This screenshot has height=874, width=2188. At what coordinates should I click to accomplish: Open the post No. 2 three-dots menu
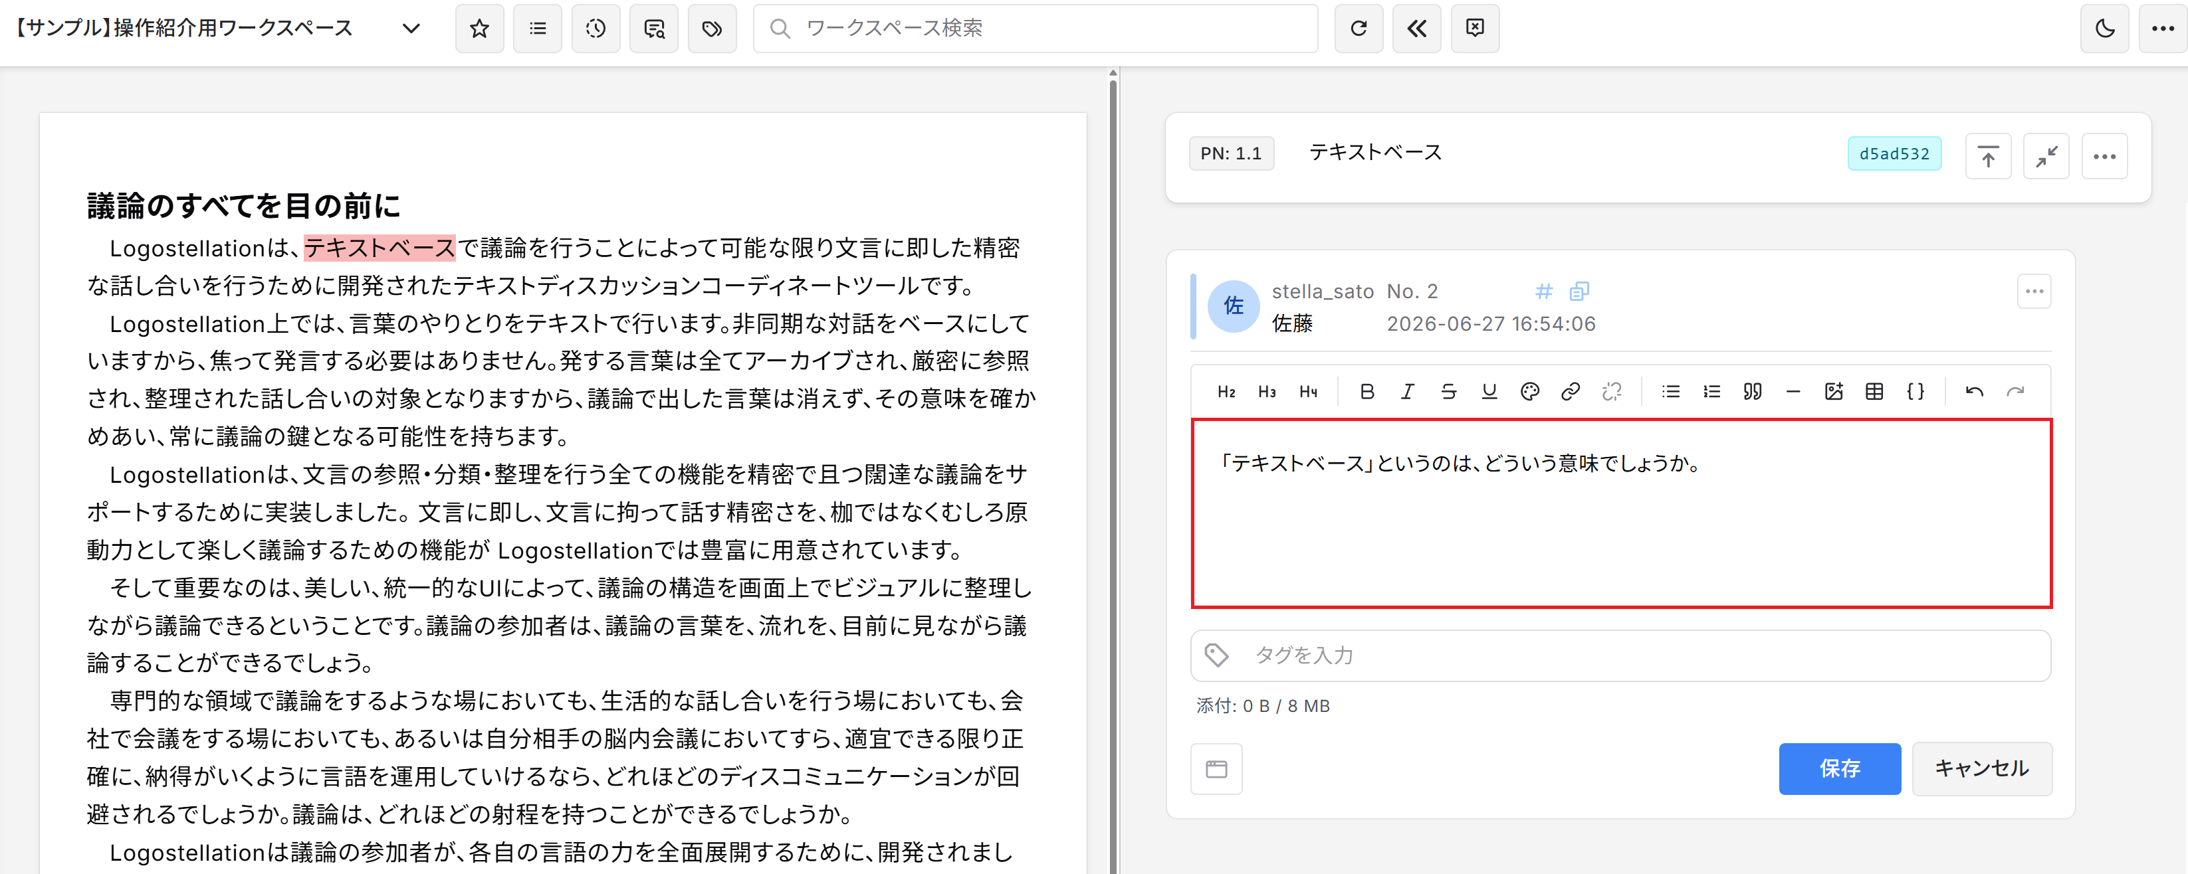2034,292
